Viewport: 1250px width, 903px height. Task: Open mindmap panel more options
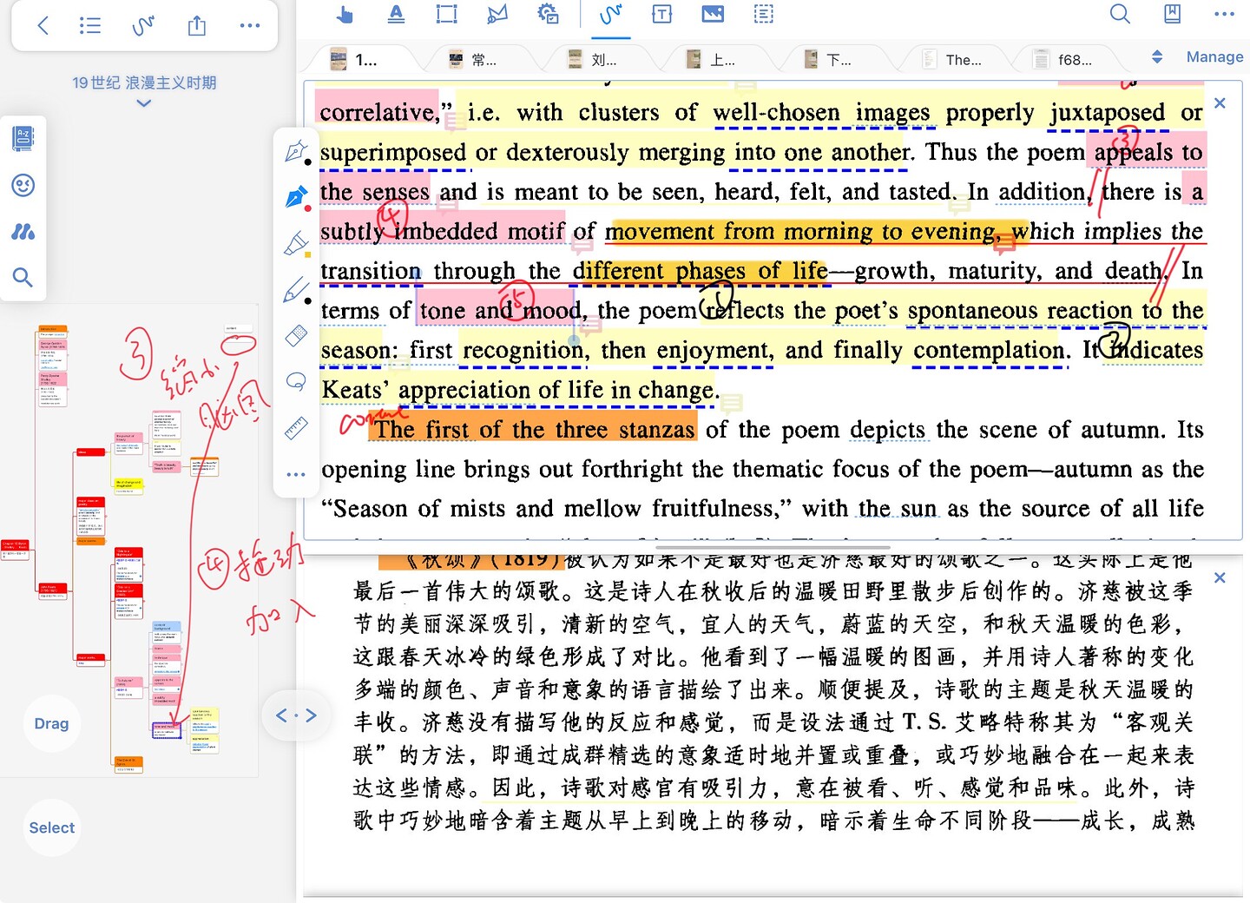(x=250, y=25)
